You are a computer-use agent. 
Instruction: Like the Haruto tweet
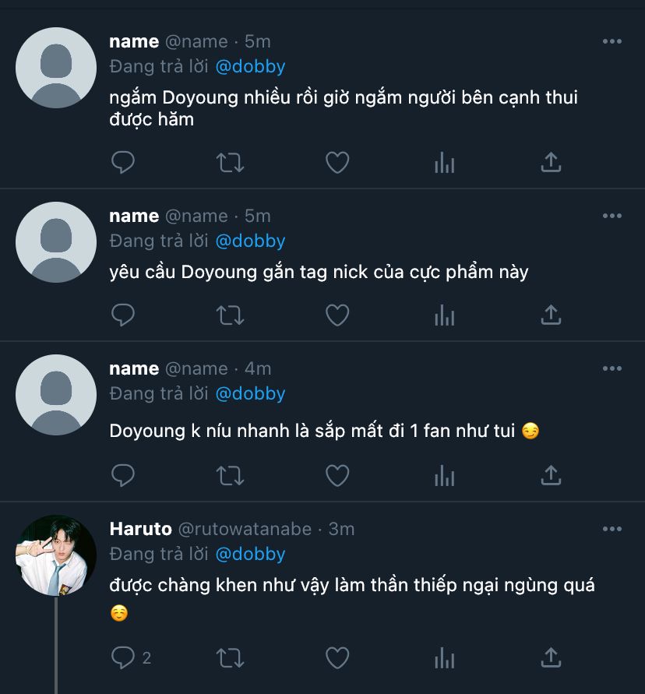click(337, 658)
